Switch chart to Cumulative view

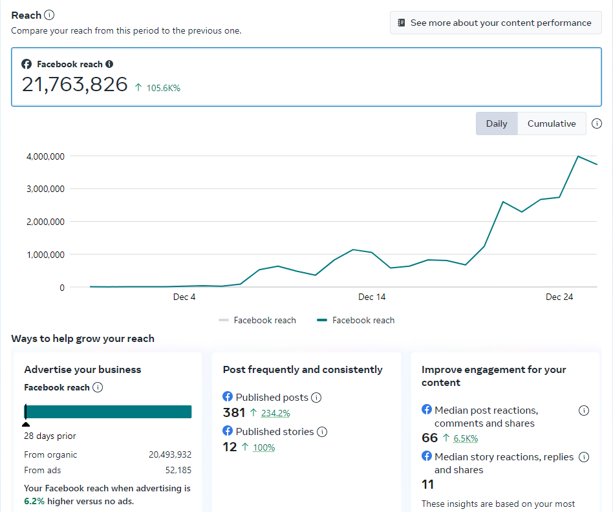pyautogui.click(x=552, y=123)
